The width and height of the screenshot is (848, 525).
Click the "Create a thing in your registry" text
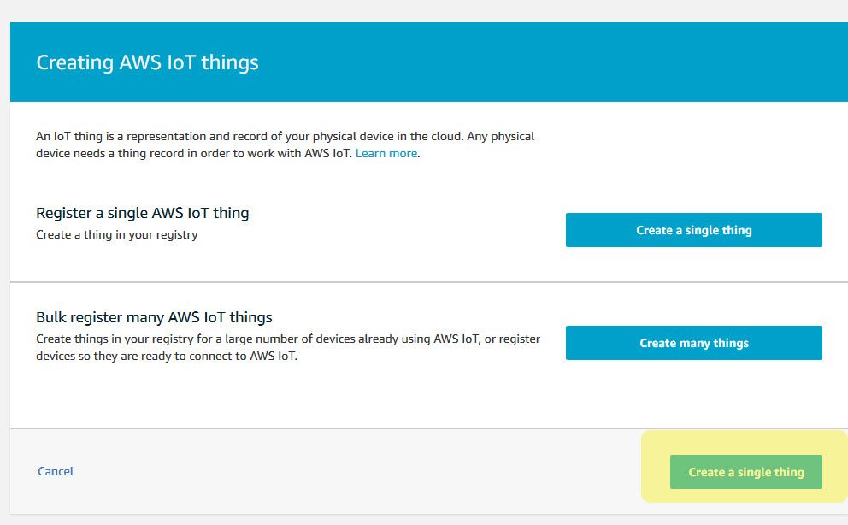[117, 234]
